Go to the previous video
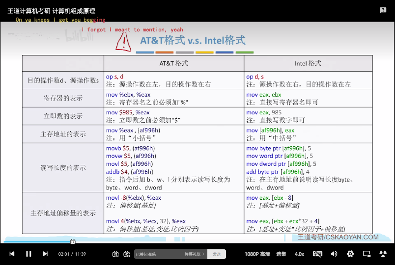 click(x=12, y=254)
